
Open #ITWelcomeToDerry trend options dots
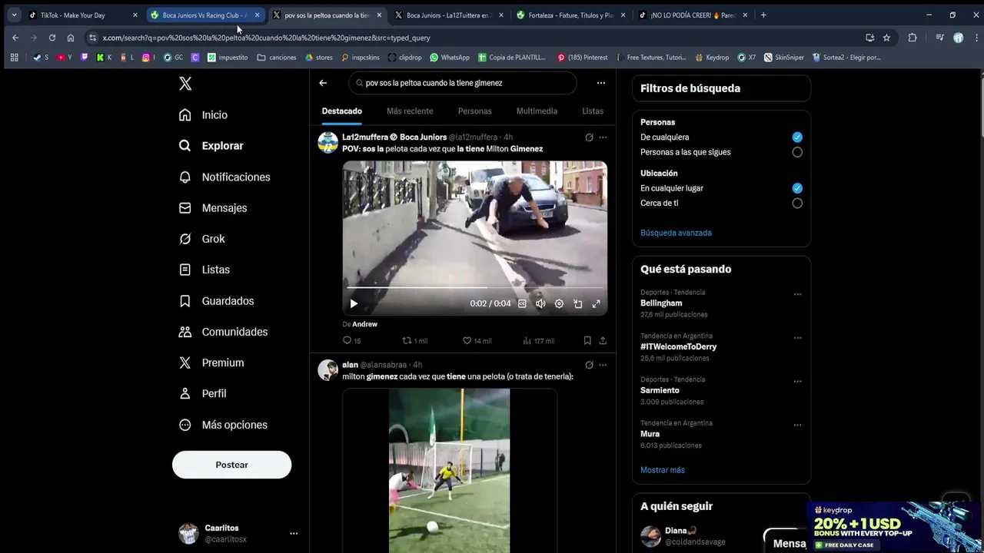[797, 338]
